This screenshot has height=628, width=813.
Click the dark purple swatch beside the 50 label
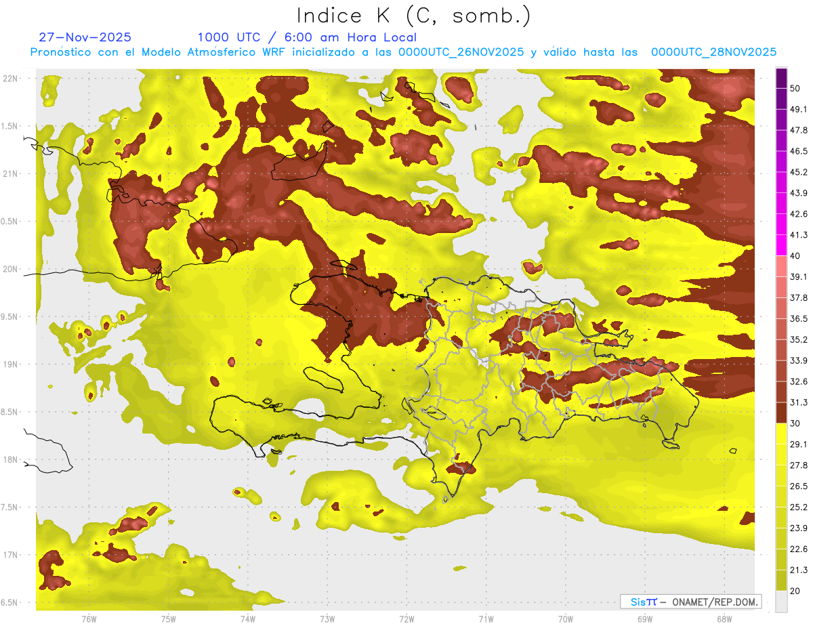click(x=781, y=79)
